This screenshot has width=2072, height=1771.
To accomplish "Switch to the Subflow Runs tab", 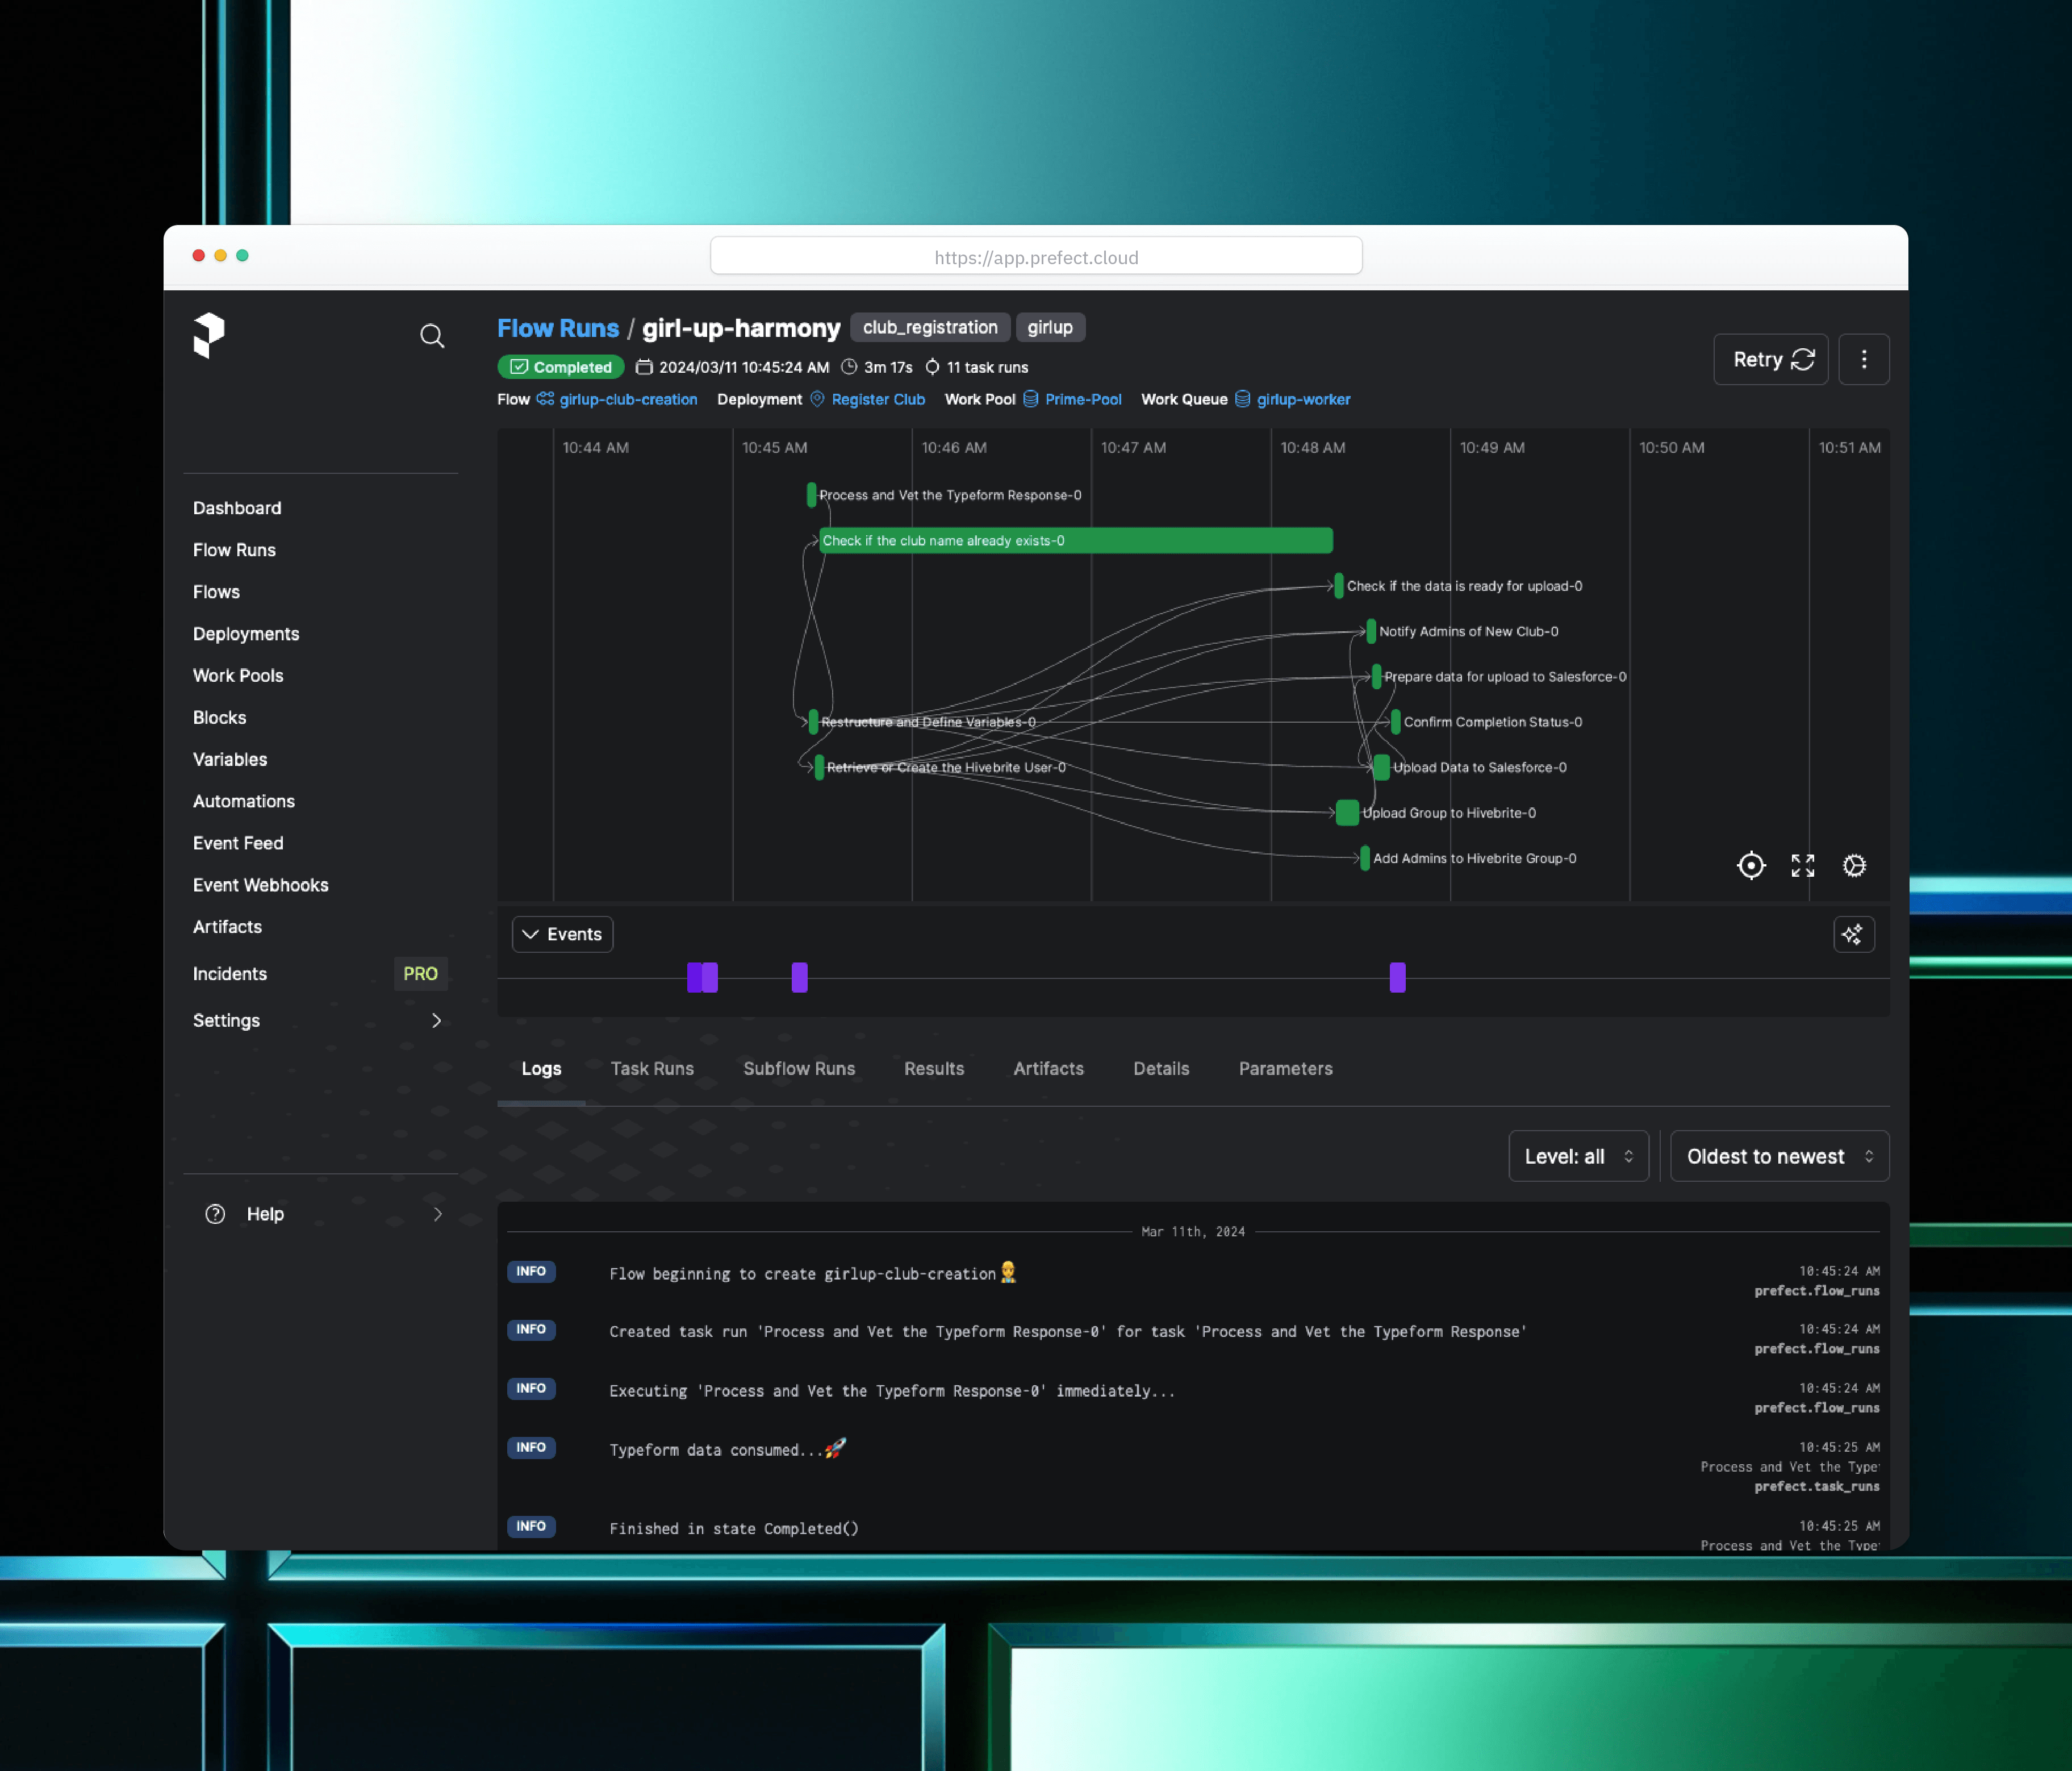I will click(x=799, y=1069).
